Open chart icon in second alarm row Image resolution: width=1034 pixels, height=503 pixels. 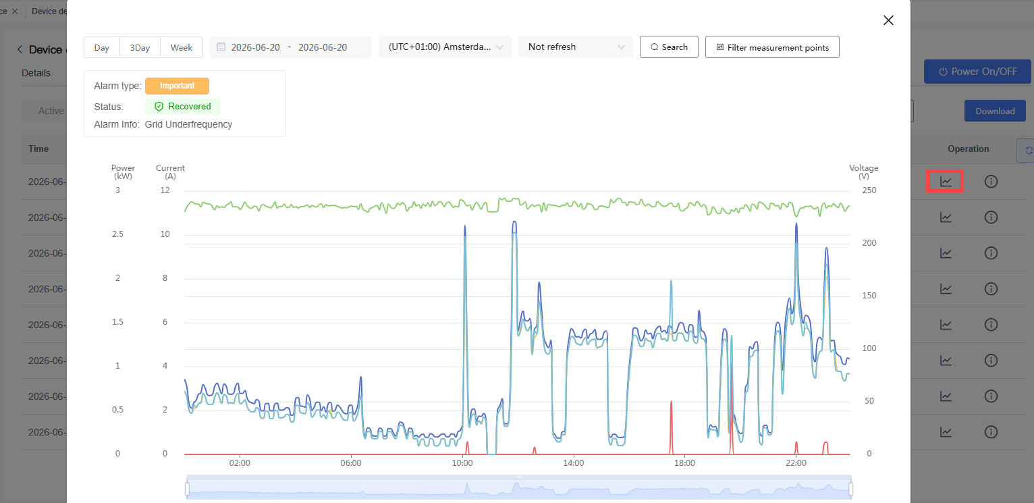point(946,217)
